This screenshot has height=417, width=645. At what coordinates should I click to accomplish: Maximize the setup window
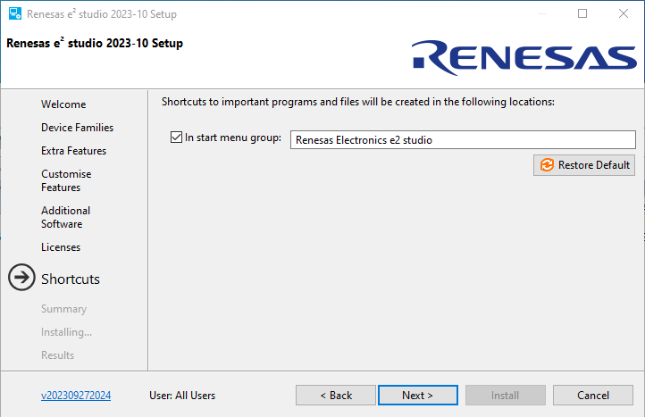tap(582, 14)
